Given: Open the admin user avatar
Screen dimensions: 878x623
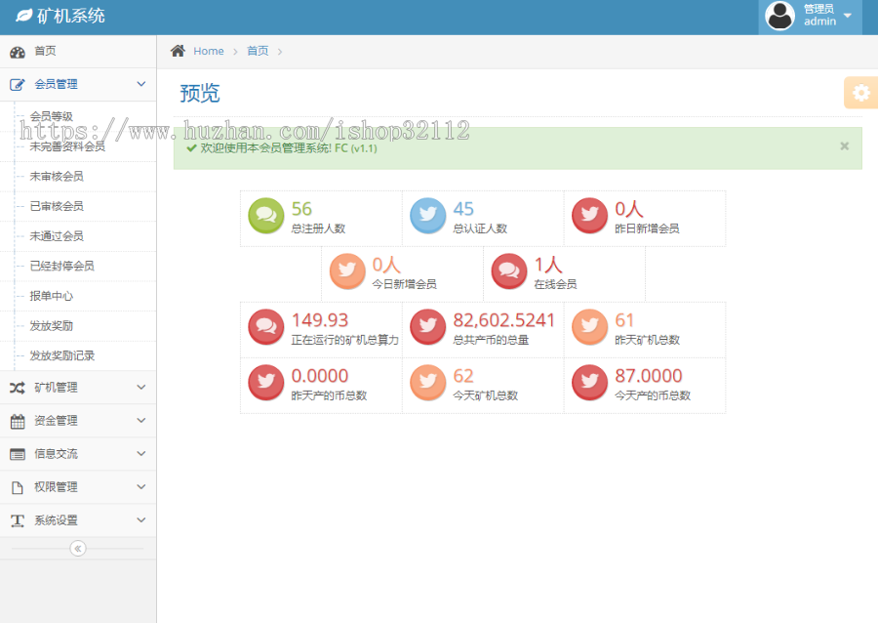Looking at the screenshot, I should [780, 16].
